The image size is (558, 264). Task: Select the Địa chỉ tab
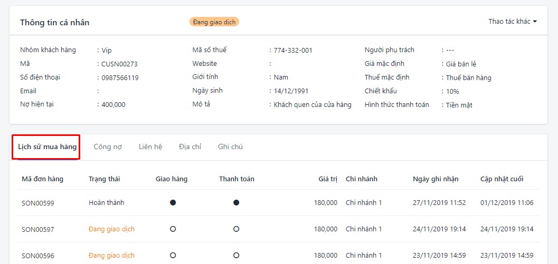tap(190, 146)
